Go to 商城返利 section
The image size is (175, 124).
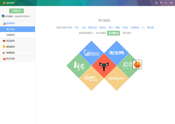pyautogui.click(x=17, y=47)
